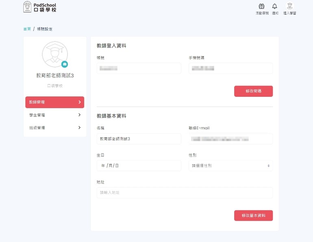313x242 pixels.
Task: Click the camera icon on profile photo
Action: click(65, 64)
